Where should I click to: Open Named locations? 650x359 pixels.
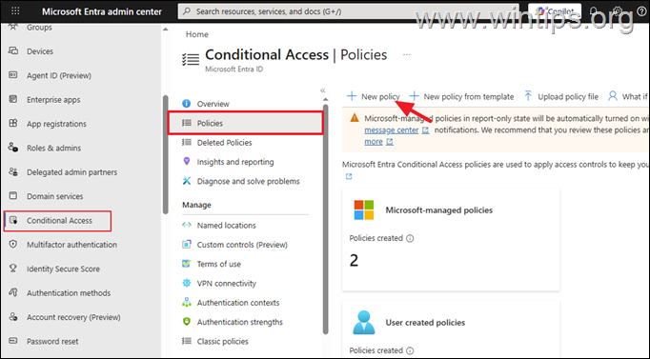[226, 226]
